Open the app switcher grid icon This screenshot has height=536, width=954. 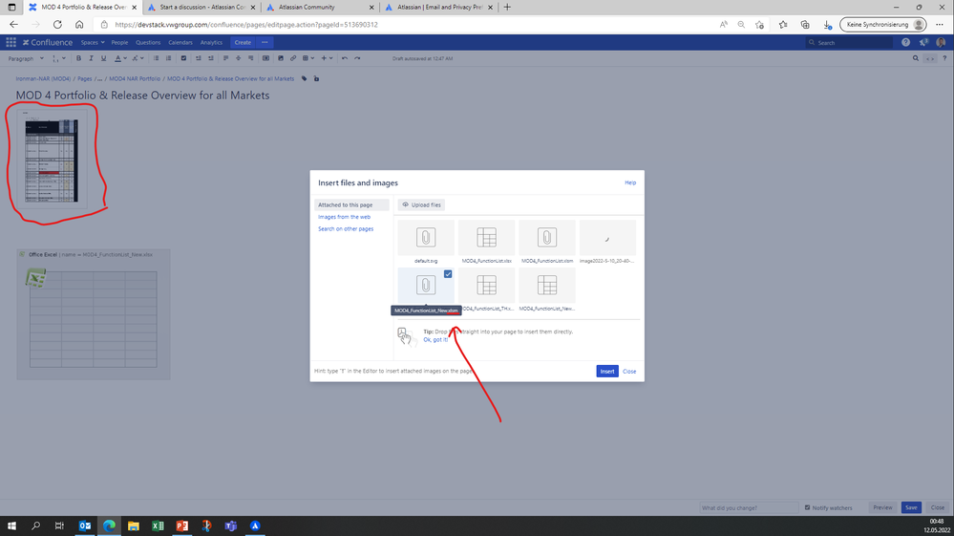tap(11, 43)
